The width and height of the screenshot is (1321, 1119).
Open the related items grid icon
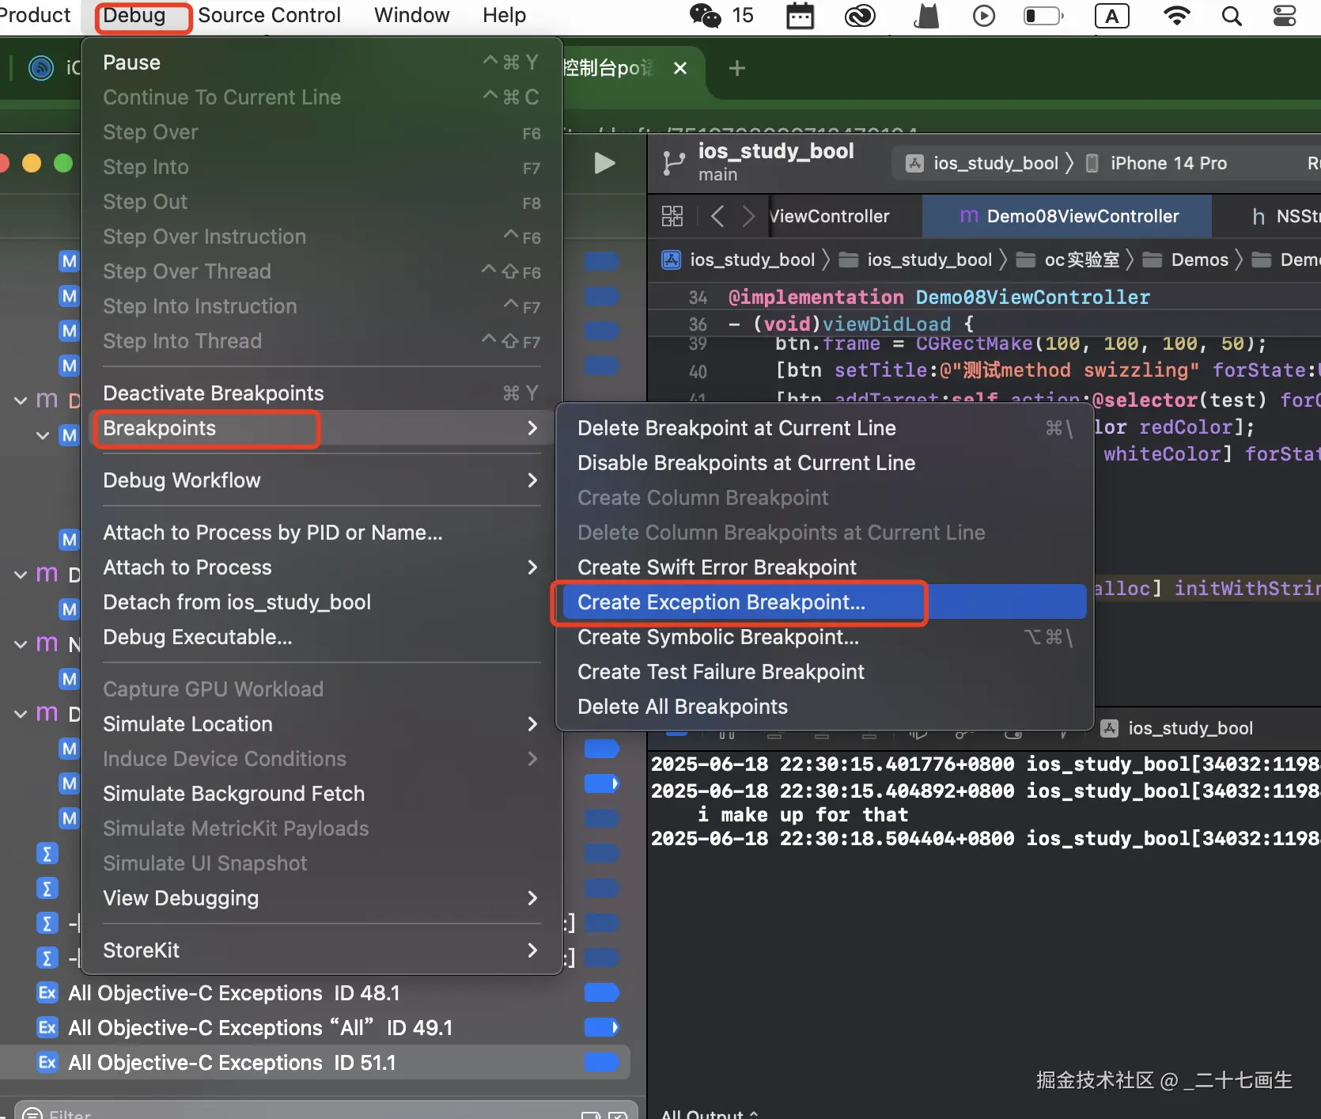pos(672,216)
